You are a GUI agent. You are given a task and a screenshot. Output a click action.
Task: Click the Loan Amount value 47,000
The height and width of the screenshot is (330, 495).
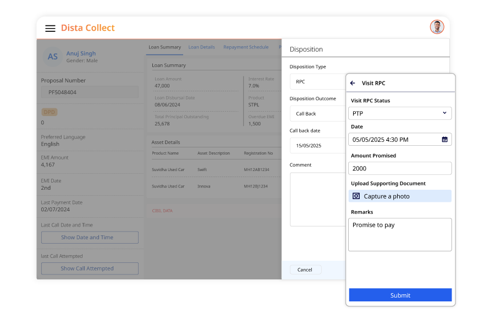pyautogui.click(x=162, y=86)
